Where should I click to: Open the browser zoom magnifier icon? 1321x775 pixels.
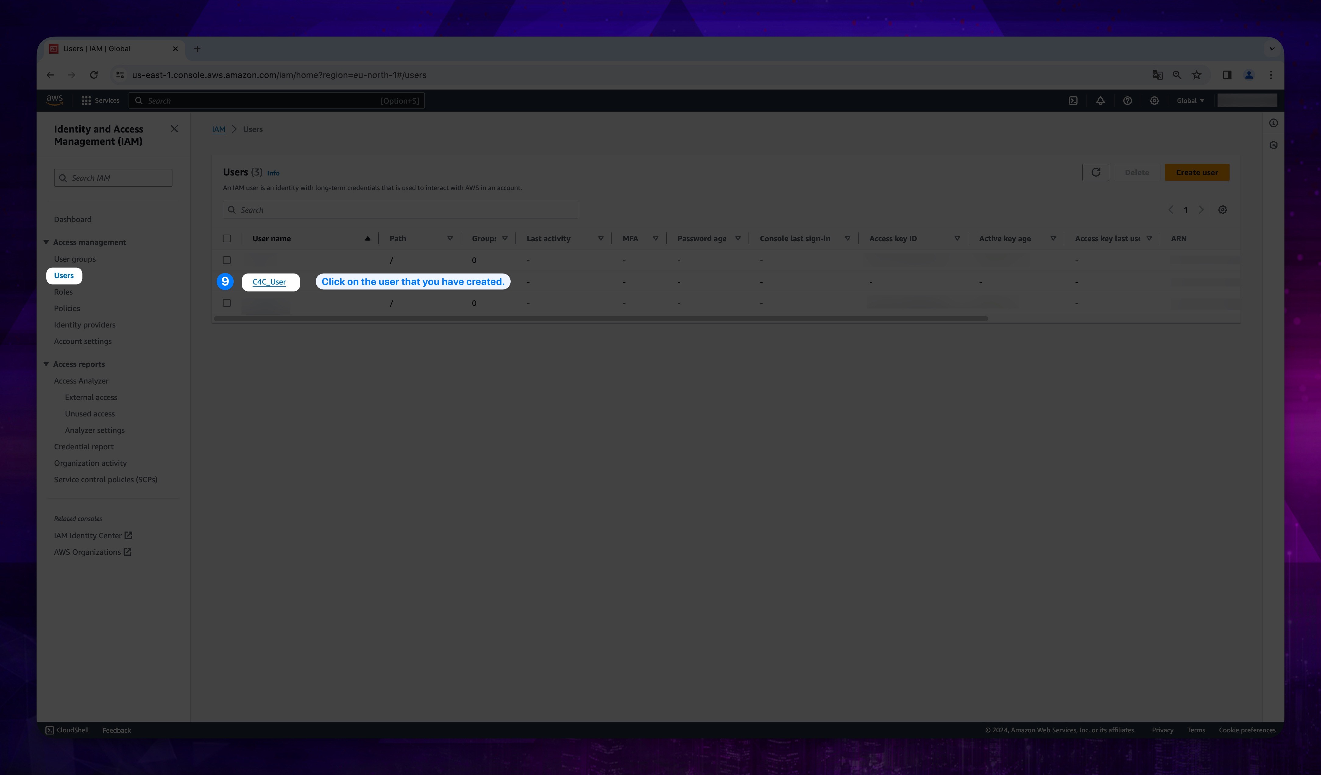[x=1177, y=75]
